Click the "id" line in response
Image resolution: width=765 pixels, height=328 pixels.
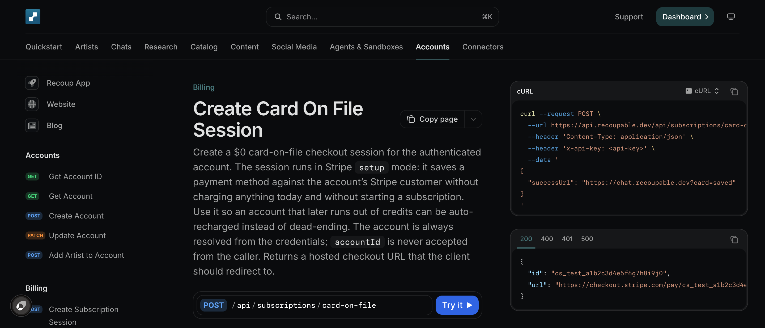(599, 273)
